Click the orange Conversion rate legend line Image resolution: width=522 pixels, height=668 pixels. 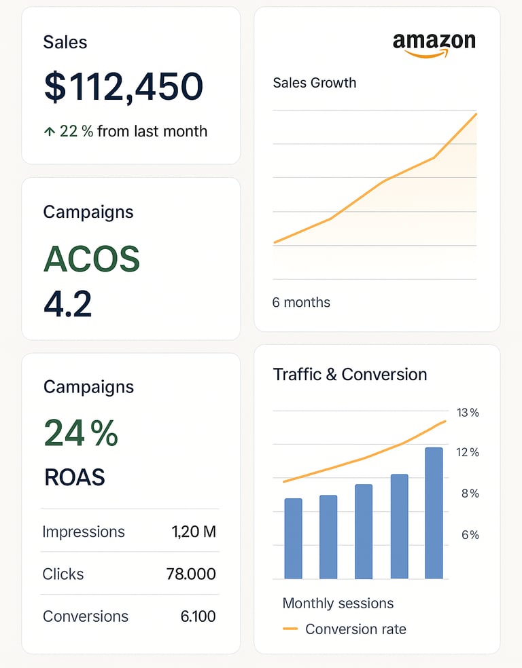(290, 629)
